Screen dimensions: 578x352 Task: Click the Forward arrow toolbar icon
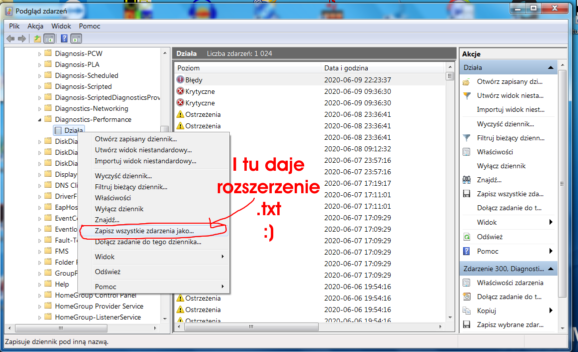(22, 39)
